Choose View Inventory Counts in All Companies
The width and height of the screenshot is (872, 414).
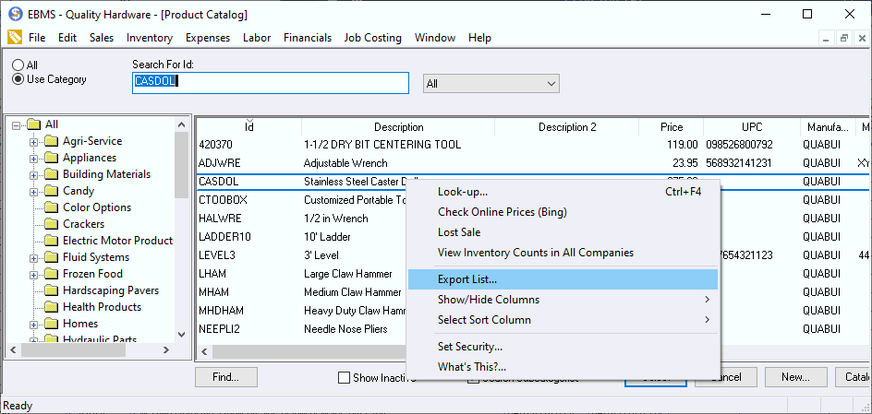click(563, 253)
